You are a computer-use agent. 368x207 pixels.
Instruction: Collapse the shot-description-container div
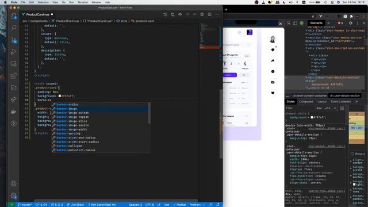(306, 48)
